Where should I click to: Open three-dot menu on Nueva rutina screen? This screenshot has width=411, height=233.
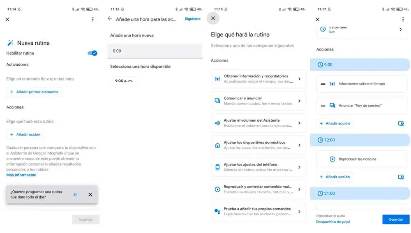[93, 19]
